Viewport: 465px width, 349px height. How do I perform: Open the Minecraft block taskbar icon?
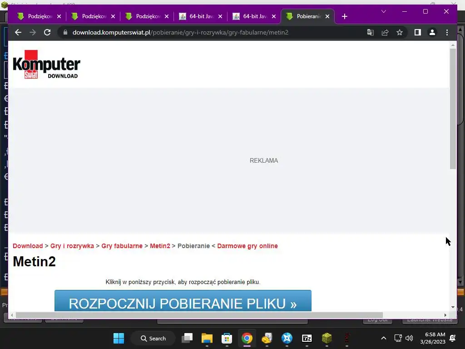pos(326,338)
